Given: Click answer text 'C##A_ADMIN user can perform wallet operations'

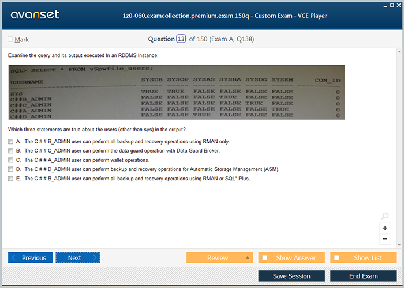Looking at the screenshot, I should [x=87, y=160].
